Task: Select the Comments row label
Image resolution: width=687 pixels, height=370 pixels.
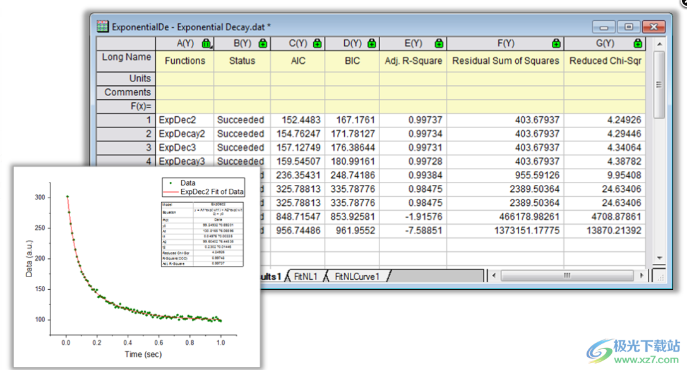Action: coord(126,92)
